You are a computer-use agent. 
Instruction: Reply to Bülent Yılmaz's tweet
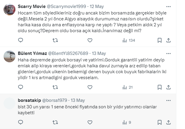coord(20,87)
